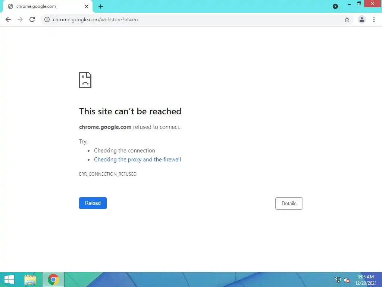The height and width of the screenshot is (287, 382).
Task: Open File Explorer from the taskbar
Action: click(30, 280)
